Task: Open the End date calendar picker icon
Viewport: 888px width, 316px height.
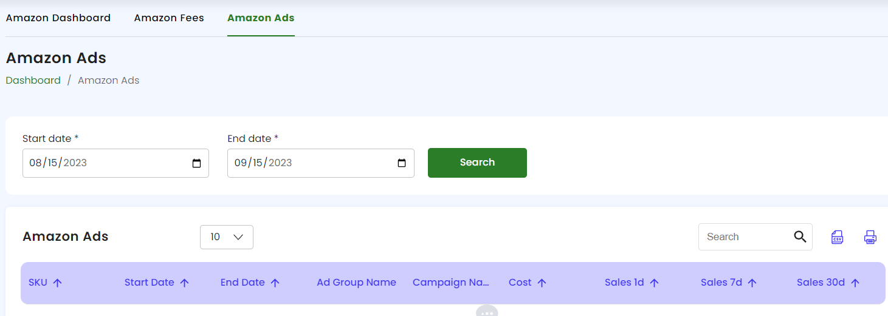Action: pyautogui.click(x=402, y=163)
